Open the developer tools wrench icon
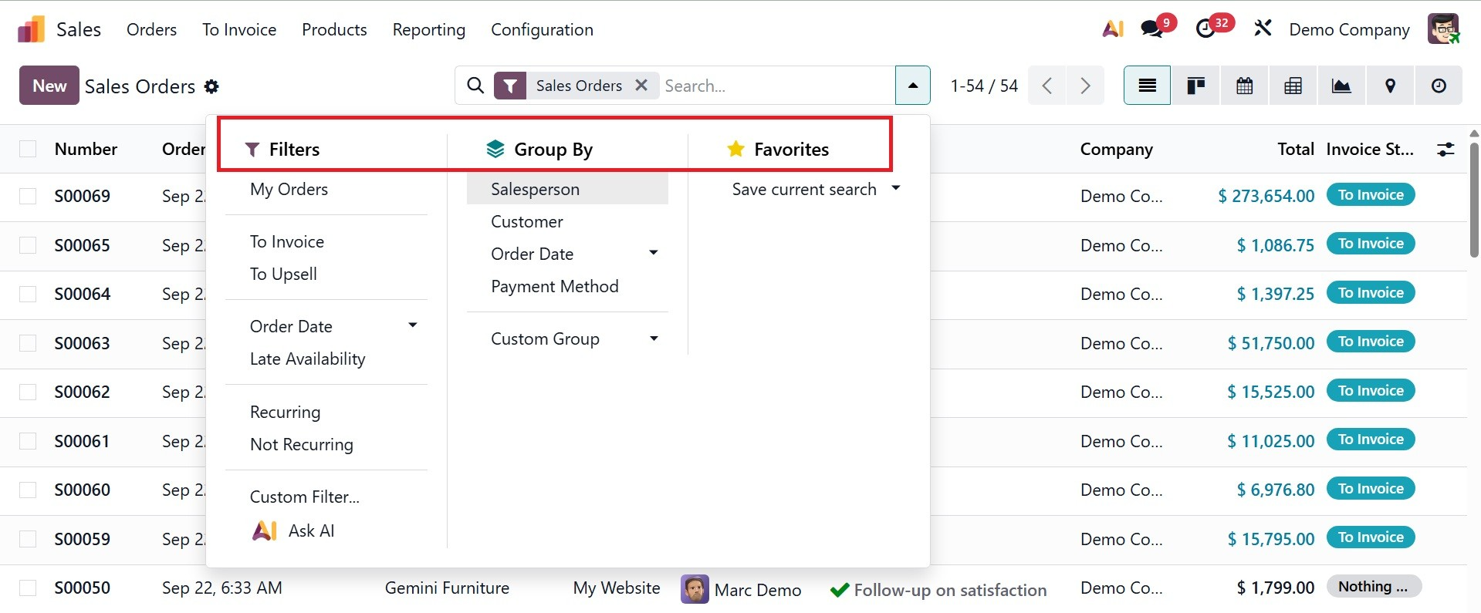Viewport: 1481px width, 613px height. coord(1263,29)
